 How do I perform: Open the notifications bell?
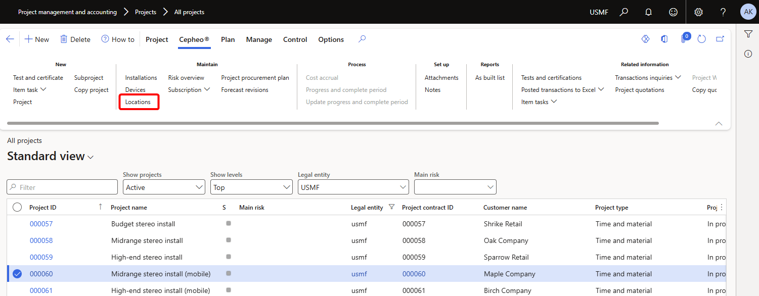(649, 12)
